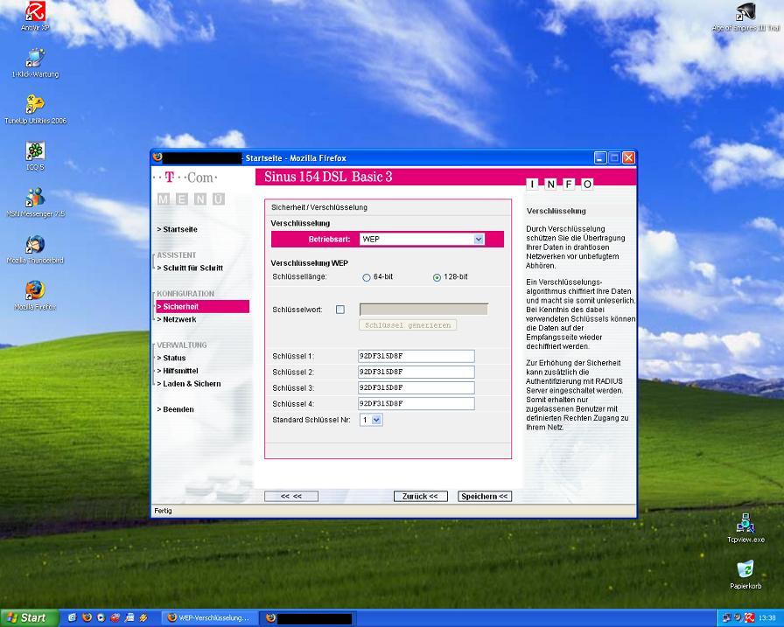Viewport: 784px width, 627px height.
Task: Select the Mozilla Thunderbird desktop icon
Action: click(35, 249)
